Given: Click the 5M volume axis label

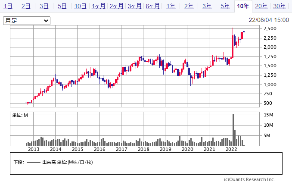Looking at the screenshot, I should tap(267, 135).
